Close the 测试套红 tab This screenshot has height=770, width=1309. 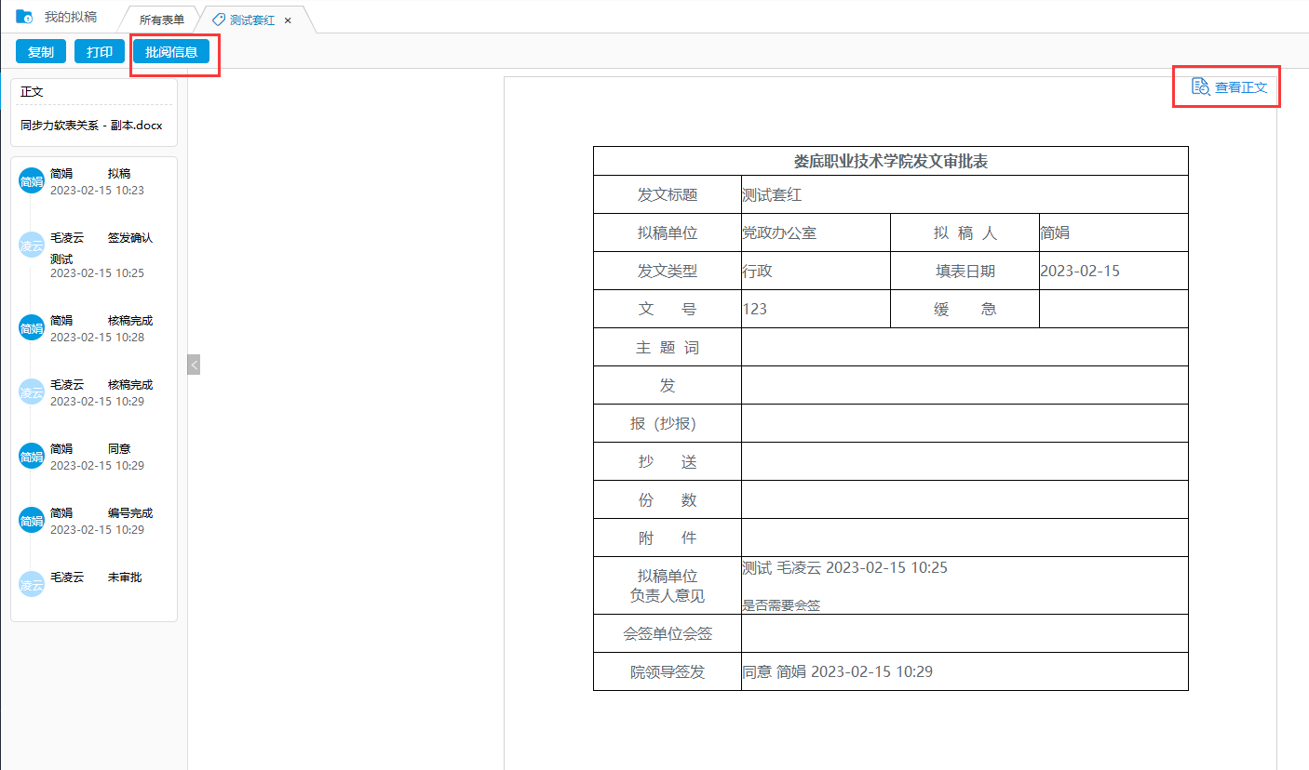pyautogui.click(x=288, y=20)
